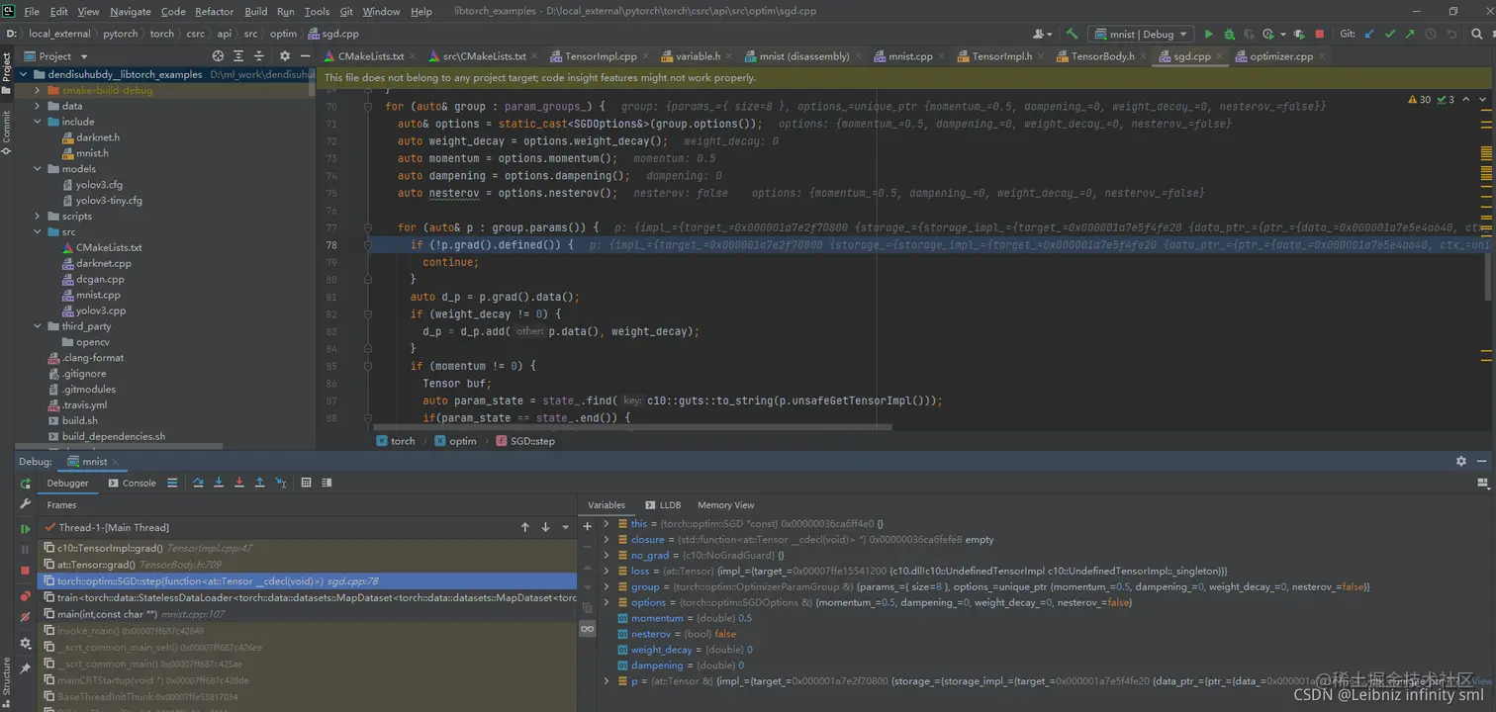The width and height of the screenshot is (1496, 712).
Task: Click Evaluate Expression calculator icon
Action: (306, 483)
